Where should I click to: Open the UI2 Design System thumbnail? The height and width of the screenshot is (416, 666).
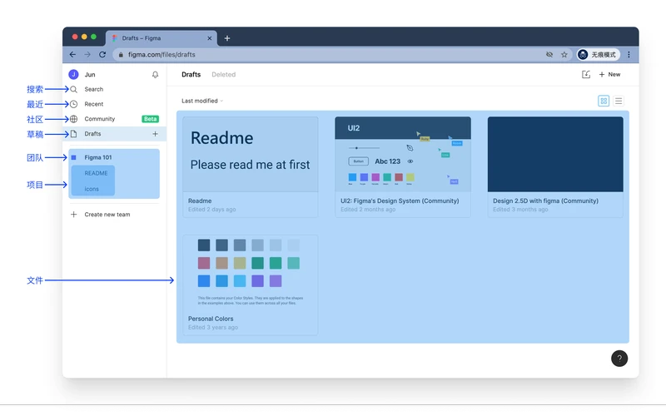pos(403,155)
